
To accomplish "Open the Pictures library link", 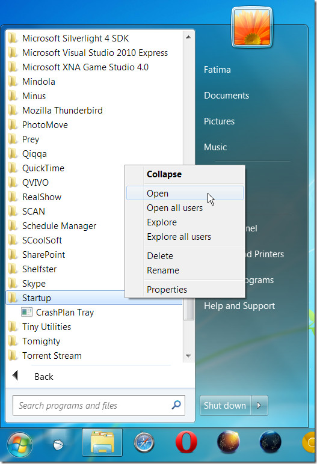I will coord(219,121).
